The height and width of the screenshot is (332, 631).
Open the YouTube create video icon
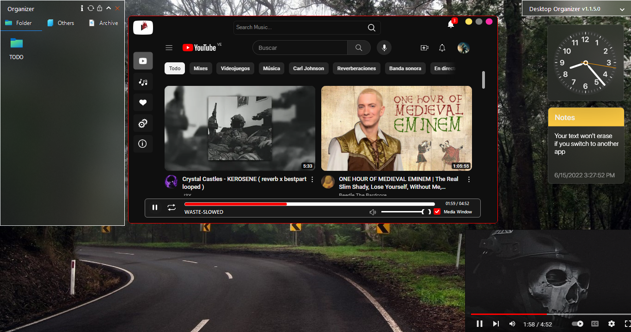tap(424, 48)
